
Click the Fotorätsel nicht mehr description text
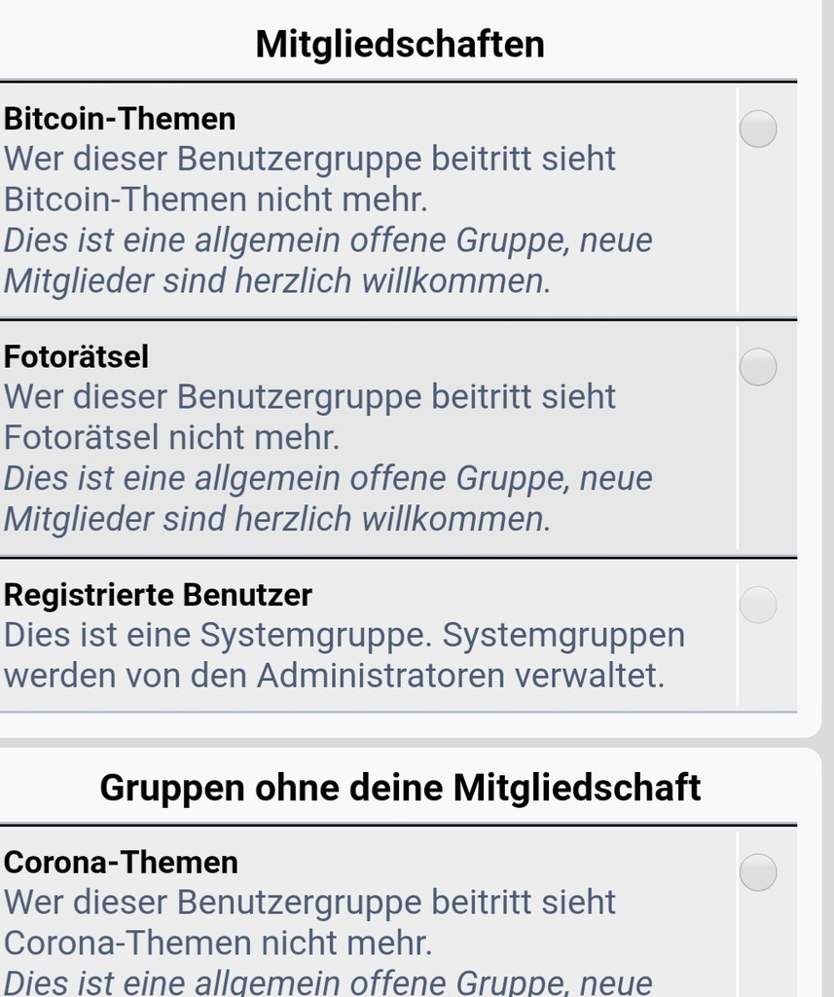310,417
